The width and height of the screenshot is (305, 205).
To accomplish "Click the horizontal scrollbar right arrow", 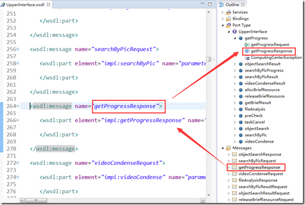I will click(x=203, y=200).
